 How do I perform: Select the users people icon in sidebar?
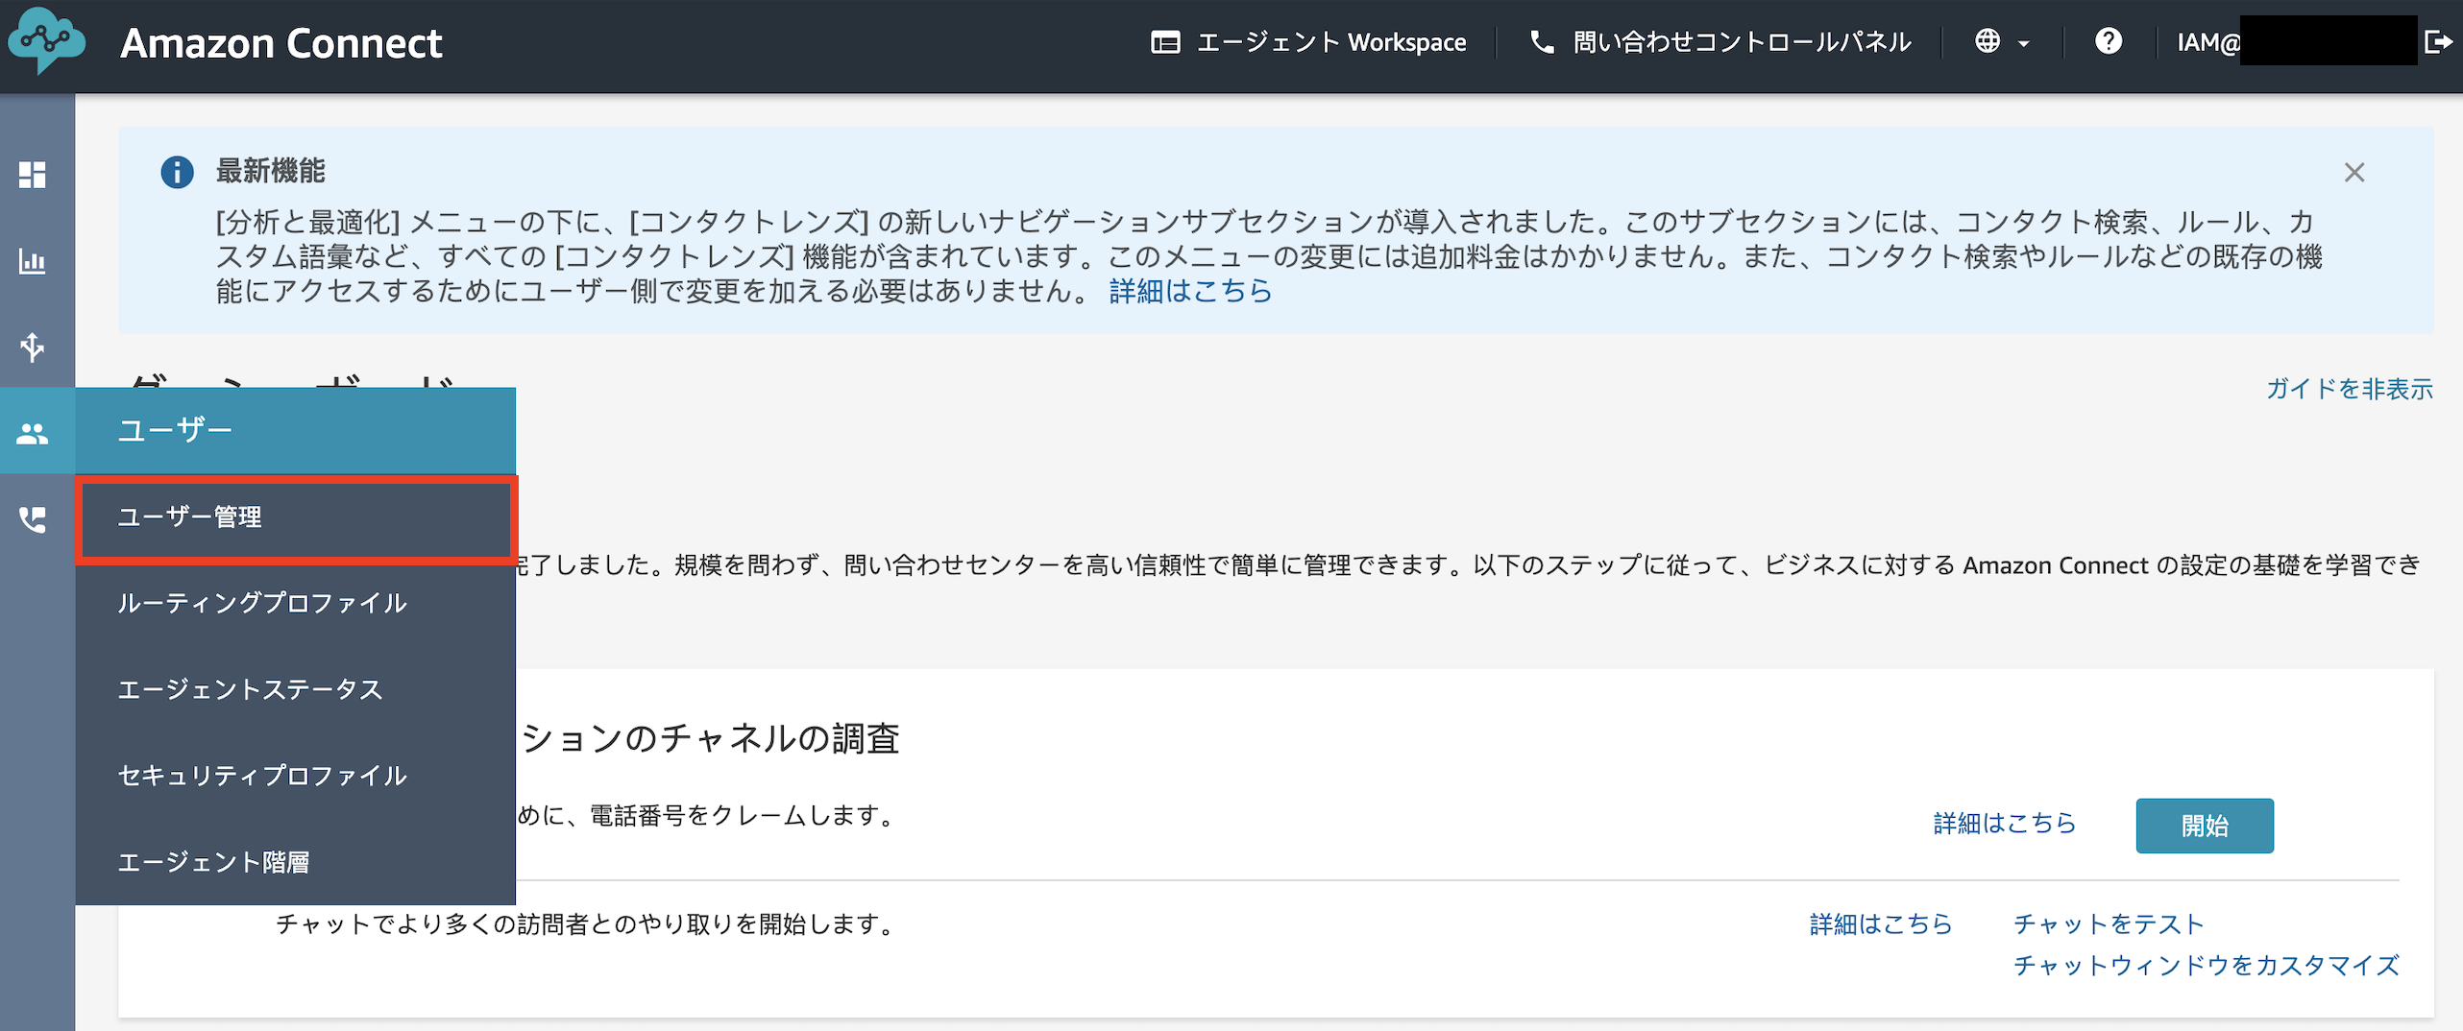tap(33, 434)
